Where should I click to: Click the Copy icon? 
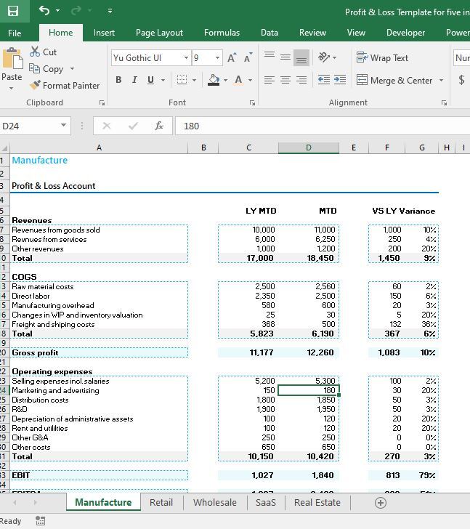coord(34,68)
